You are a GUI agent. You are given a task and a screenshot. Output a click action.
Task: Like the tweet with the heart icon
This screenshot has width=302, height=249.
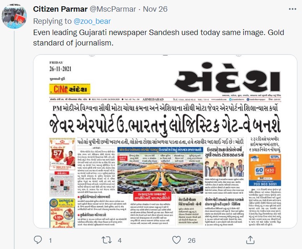tap(177, 240)
